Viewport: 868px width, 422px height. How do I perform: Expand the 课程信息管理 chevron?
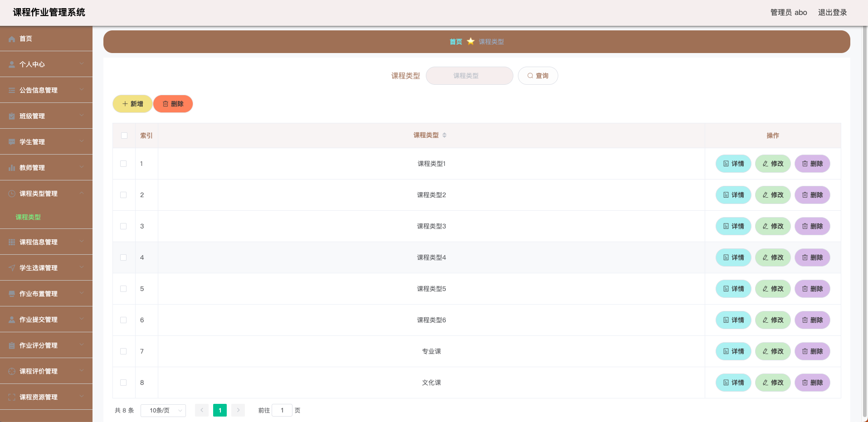82,242
